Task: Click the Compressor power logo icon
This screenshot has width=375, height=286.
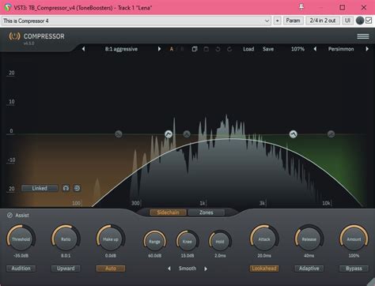Action: (14, 36)
